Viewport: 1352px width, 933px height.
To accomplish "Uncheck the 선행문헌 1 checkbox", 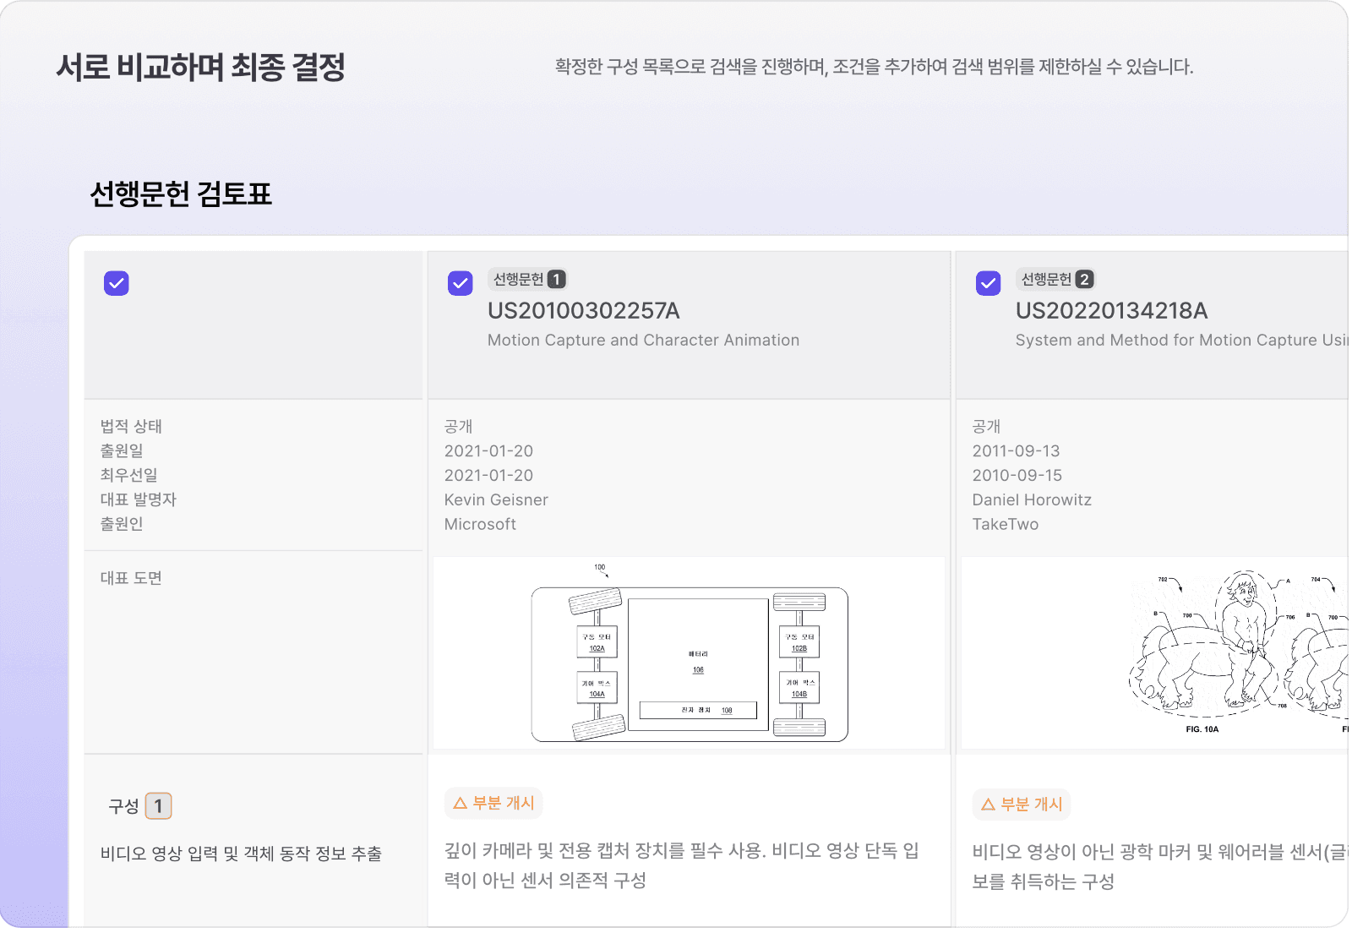I will tap(461, 283).
